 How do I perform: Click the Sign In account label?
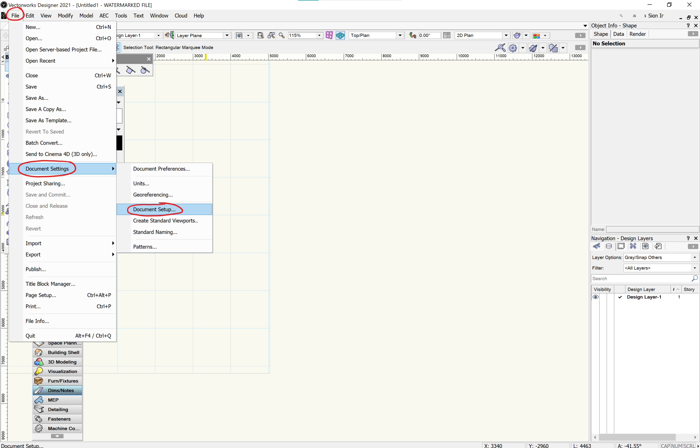pyautogui.click(x=655, y=16)
